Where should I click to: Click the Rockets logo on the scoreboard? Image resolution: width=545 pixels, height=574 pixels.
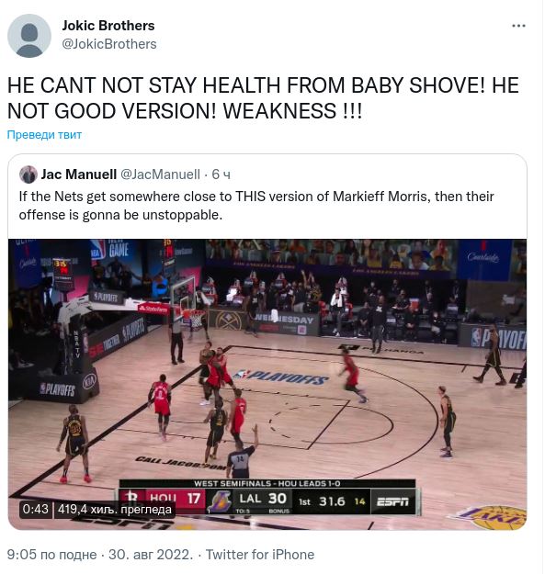click(x=131, y=497)
